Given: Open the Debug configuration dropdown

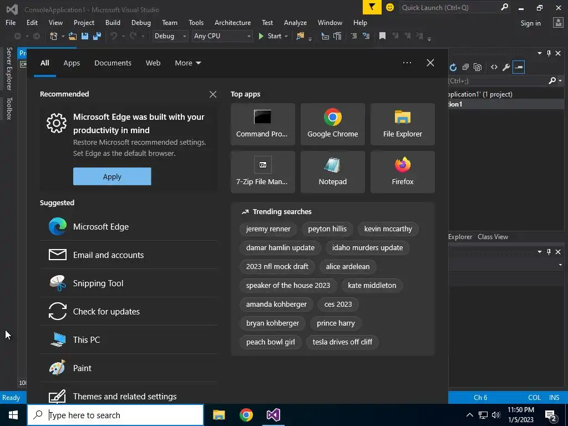Looking at the screenshot, I should tap(170, 36).
